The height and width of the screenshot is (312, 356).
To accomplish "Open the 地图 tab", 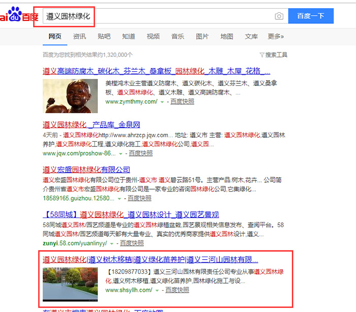I will coord(227,37).
